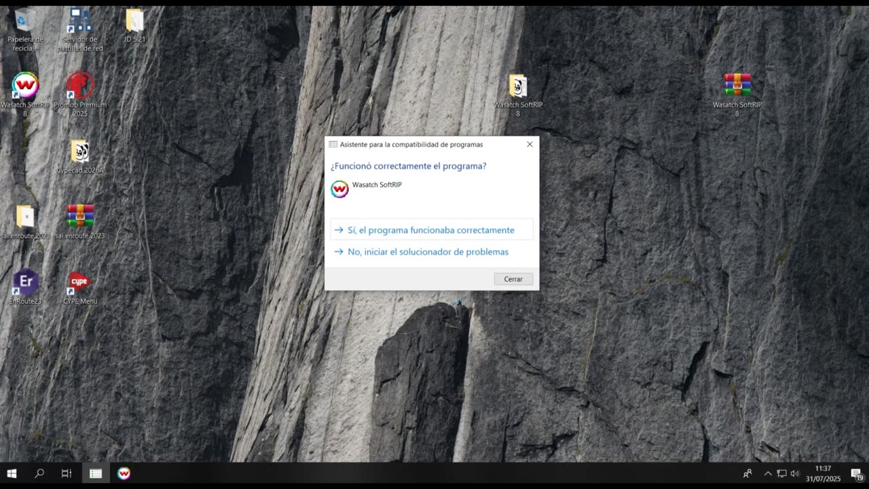Click the Cerrar button in the dialog
Viewport: 869px width, 489px height.
(513, 279)
